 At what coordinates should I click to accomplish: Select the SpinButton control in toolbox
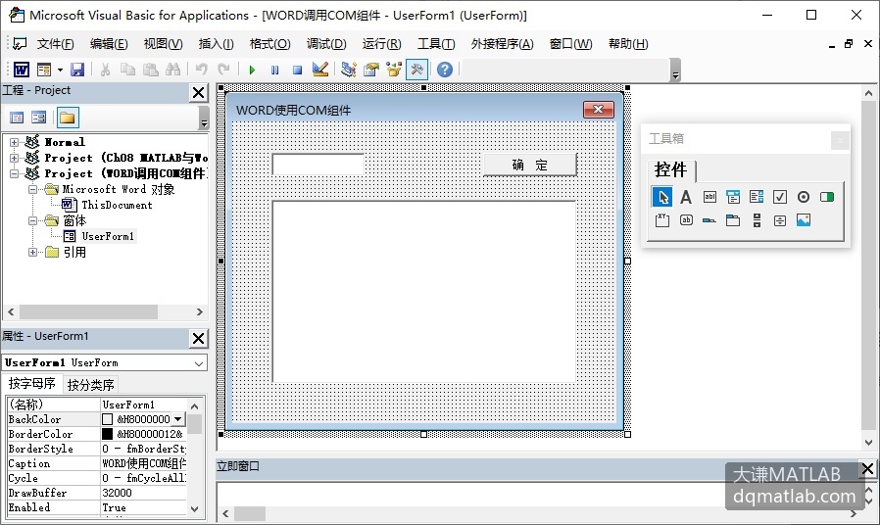(780, 220)
